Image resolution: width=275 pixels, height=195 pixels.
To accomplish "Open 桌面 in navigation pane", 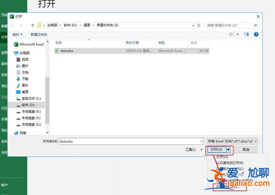I will pyautogui.click(x=22, y=92).
